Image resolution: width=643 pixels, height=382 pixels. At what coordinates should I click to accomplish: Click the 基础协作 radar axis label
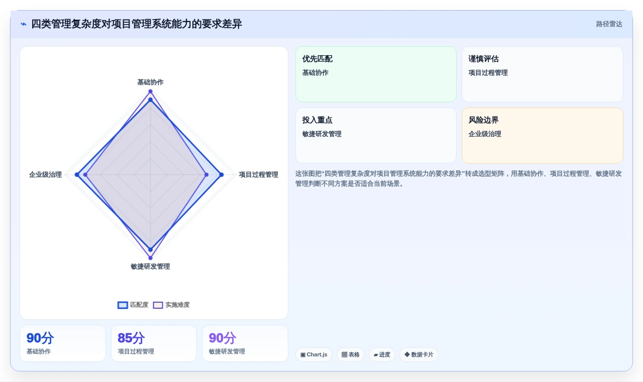pos(150,82)
